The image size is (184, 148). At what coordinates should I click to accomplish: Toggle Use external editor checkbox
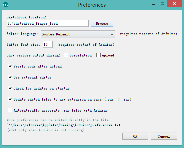point(10,77)
